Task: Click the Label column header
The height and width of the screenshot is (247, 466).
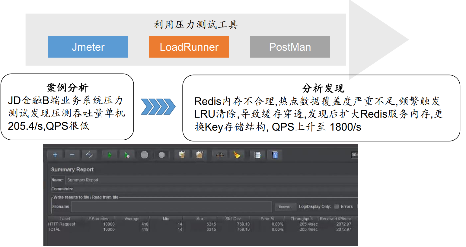Action: pyautogui.click(x=65, y=219)
